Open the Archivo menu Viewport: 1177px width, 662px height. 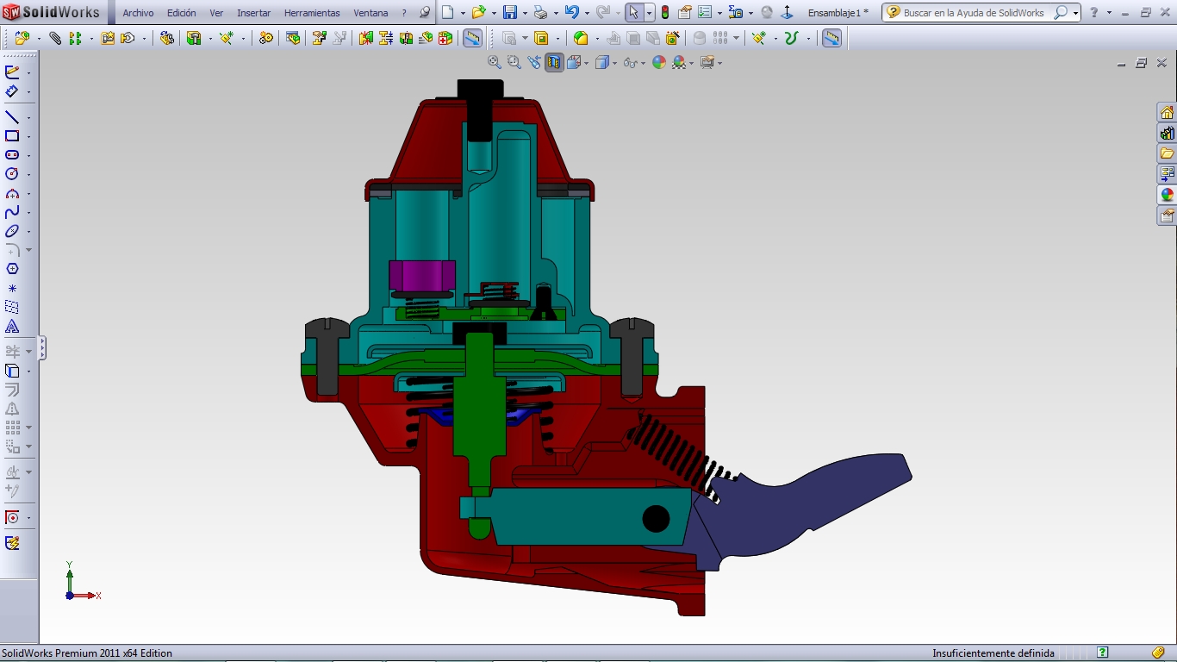(x=138, y=13)
